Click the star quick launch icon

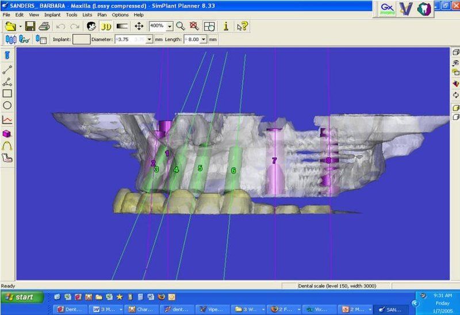(x=120, y=297)
